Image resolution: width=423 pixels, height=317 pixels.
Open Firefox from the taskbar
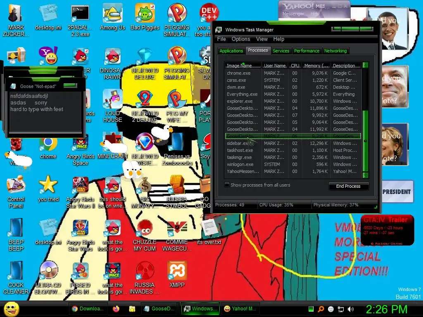(x=116, y=309)
